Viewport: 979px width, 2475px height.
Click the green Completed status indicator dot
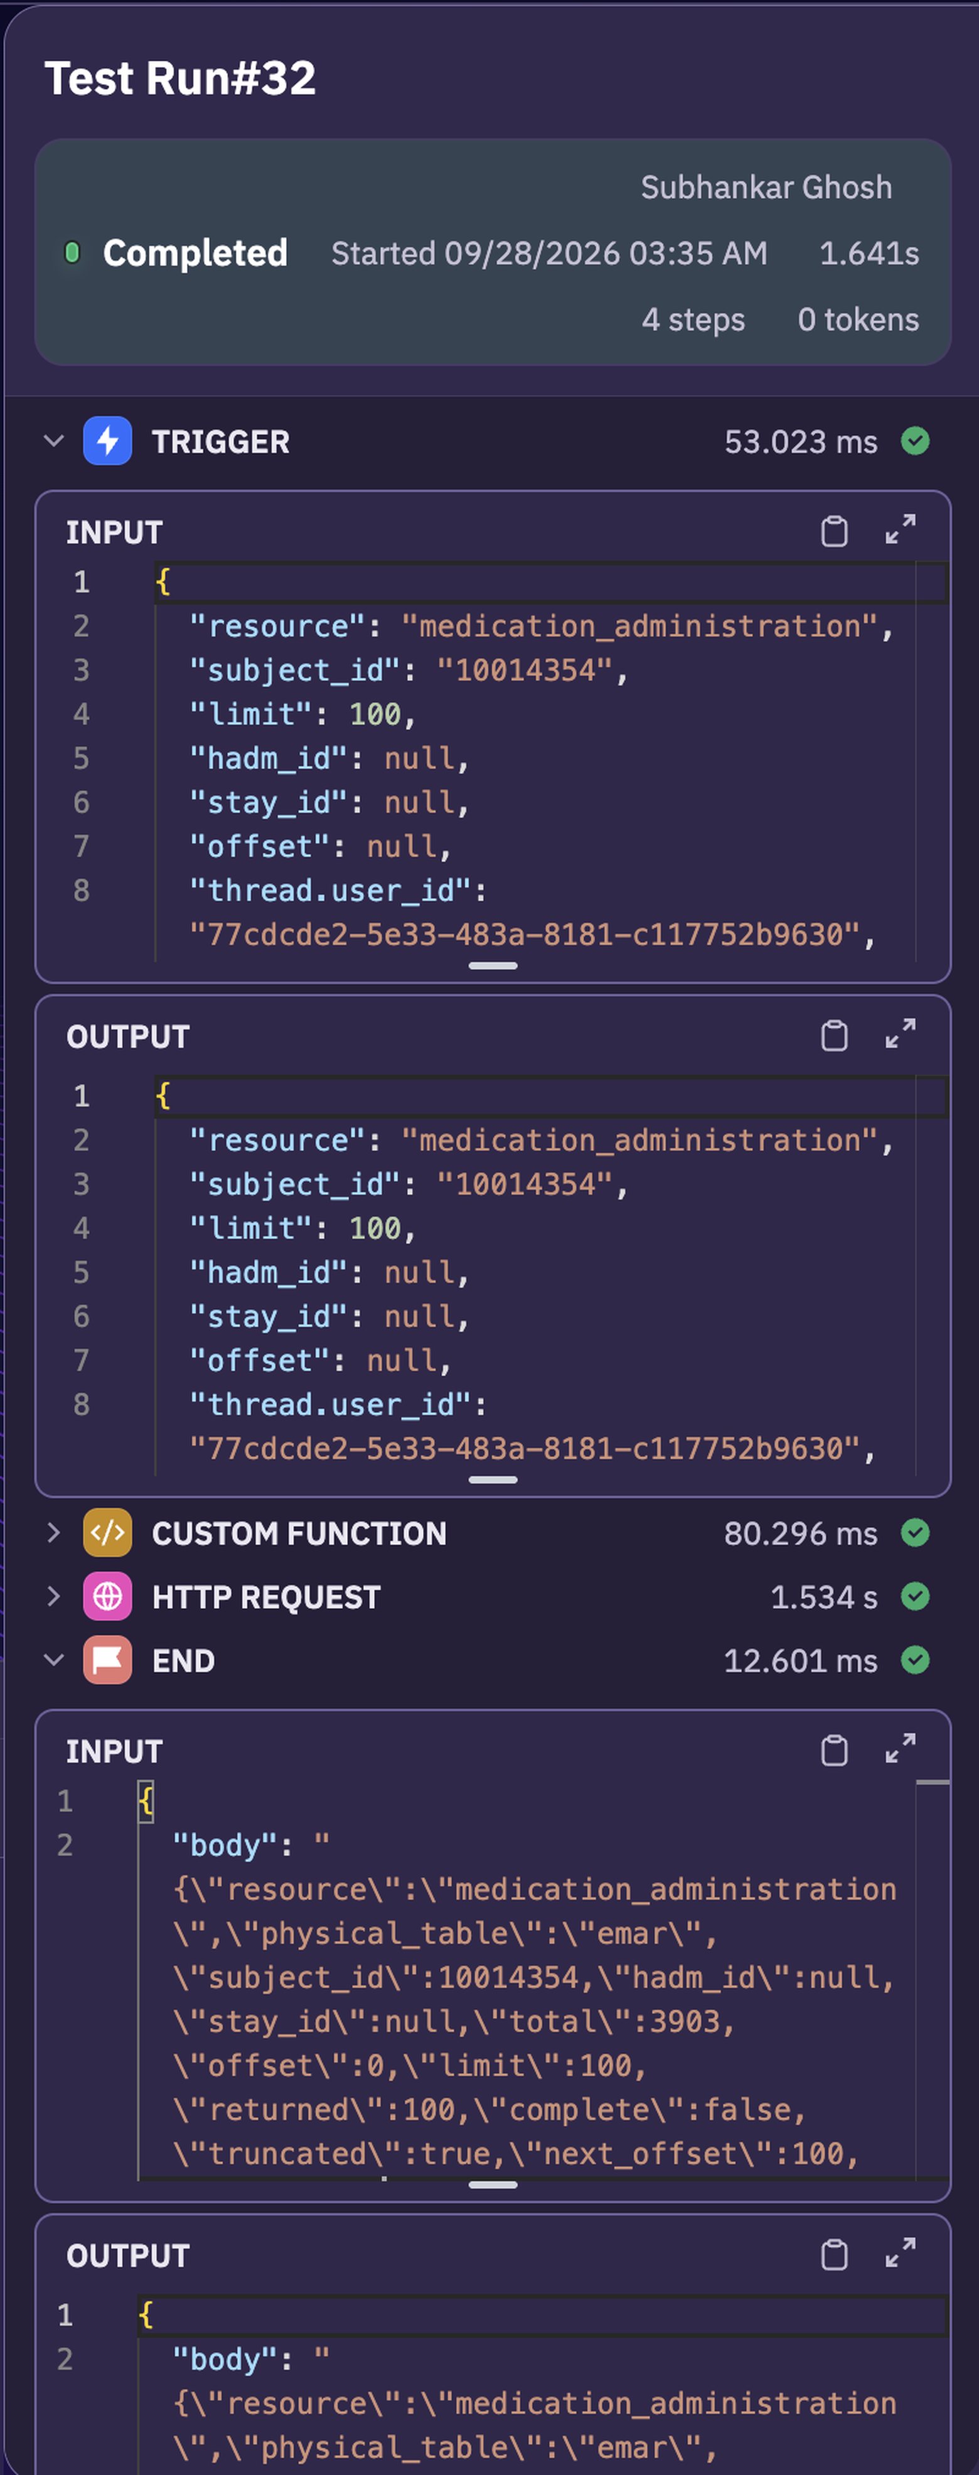pos(72,253)
